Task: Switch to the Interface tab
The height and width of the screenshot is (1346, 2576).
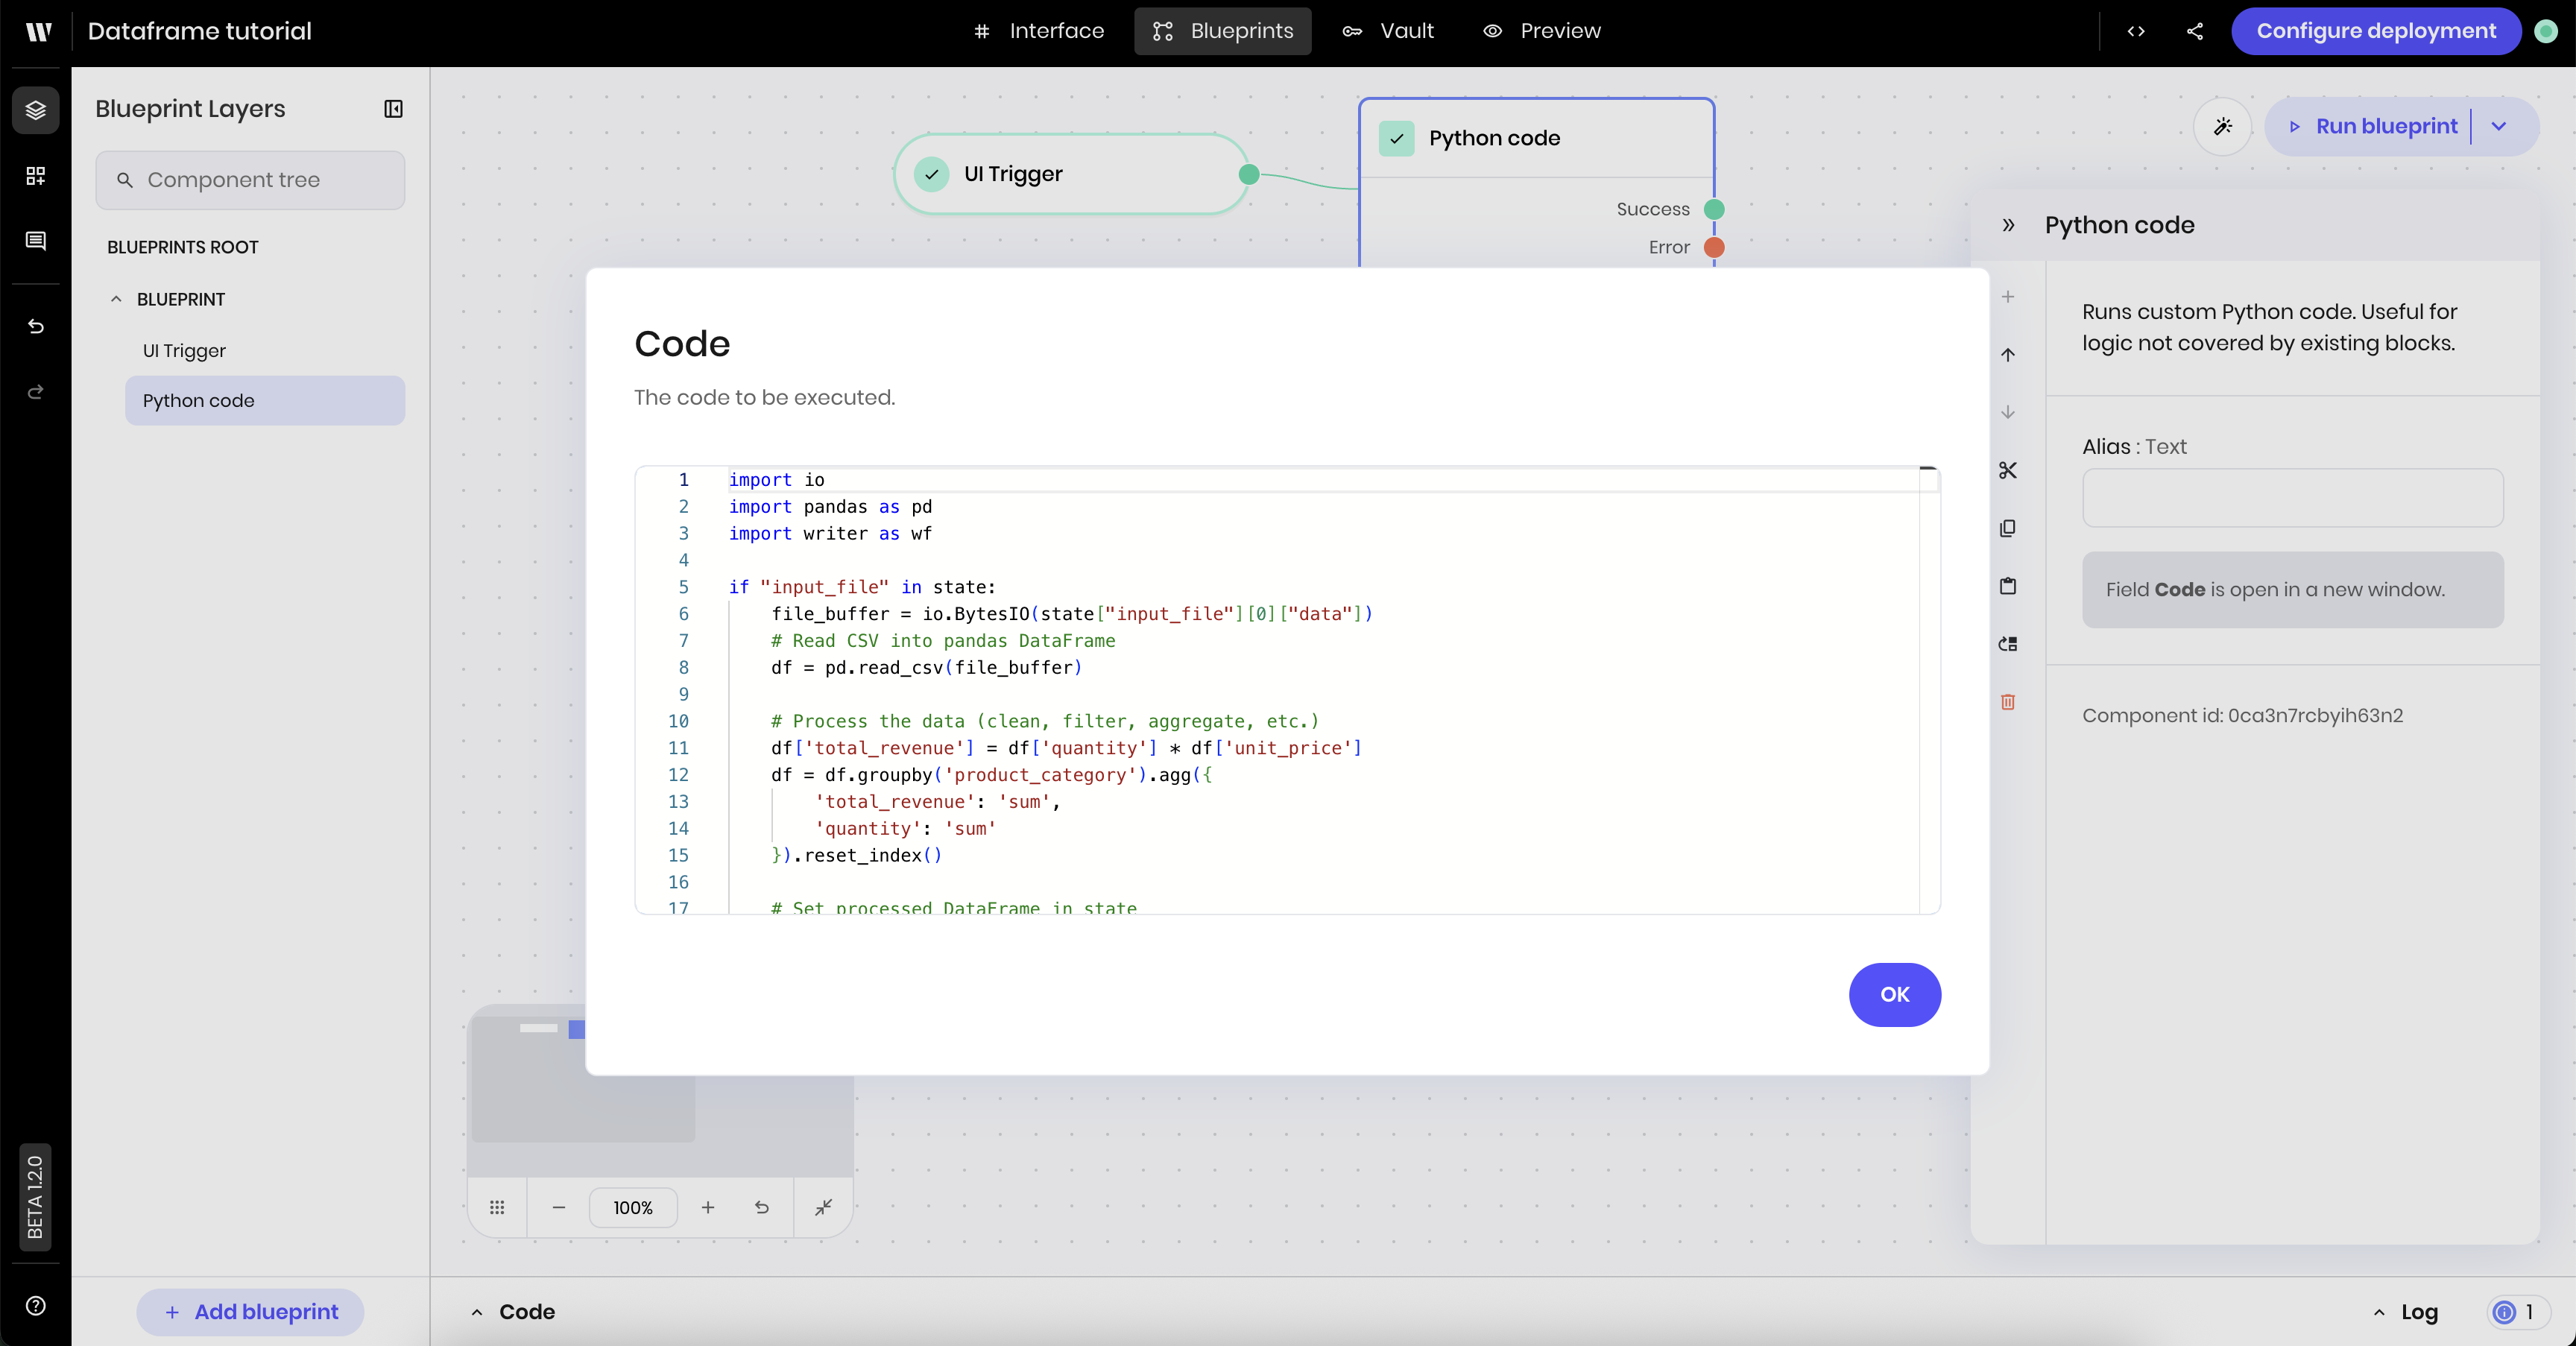Action: pos(1039,31)
